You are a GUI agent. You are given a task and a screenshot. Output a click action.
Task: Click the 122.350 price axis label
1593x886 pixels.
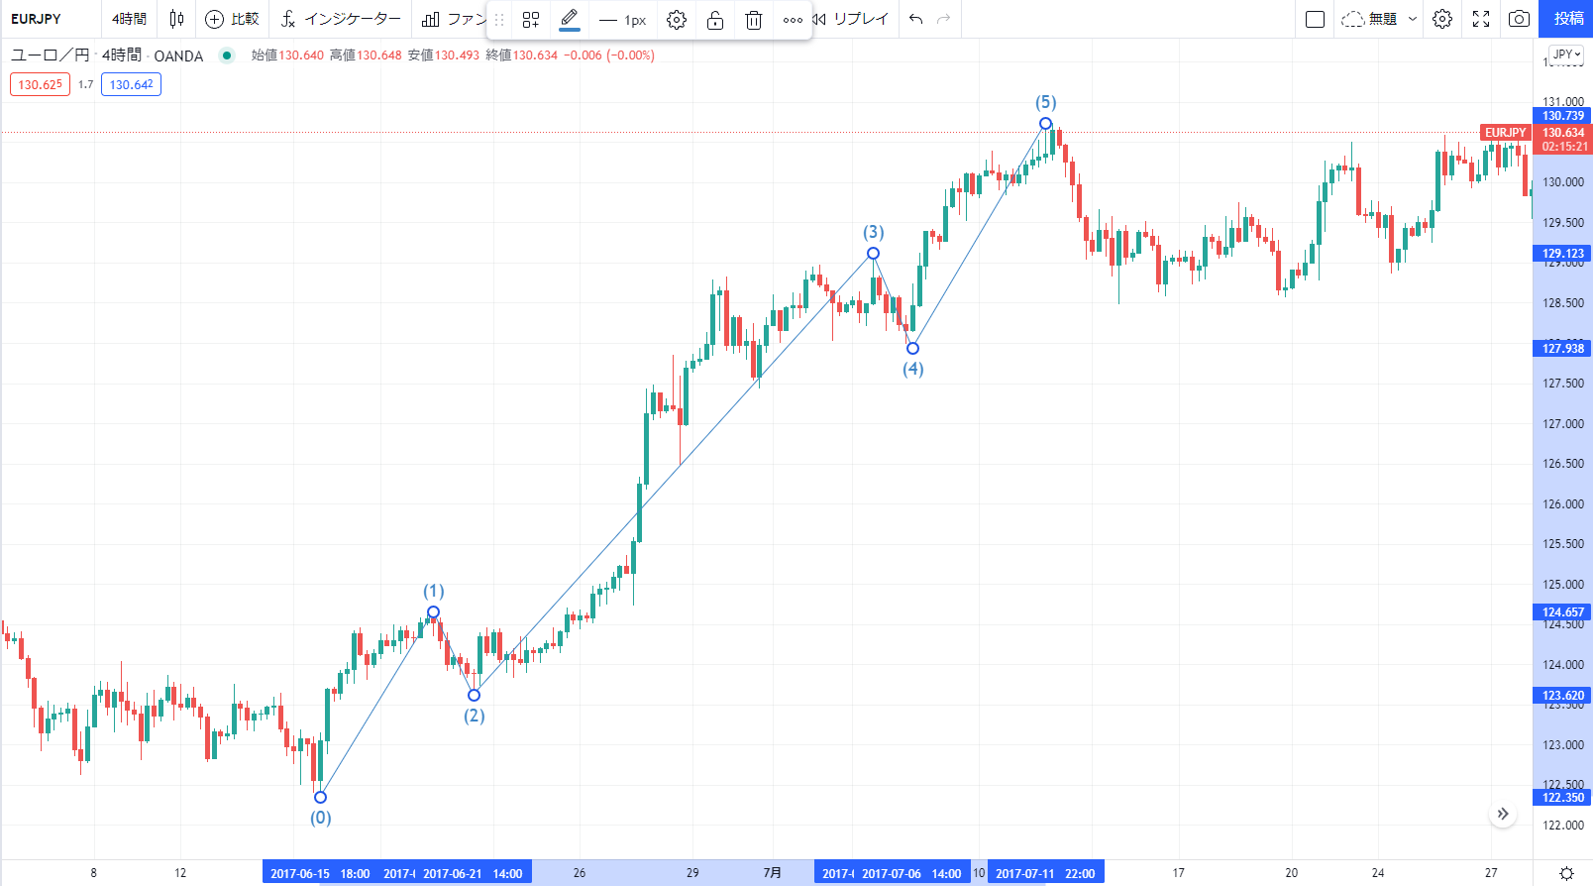(1563, 798)
